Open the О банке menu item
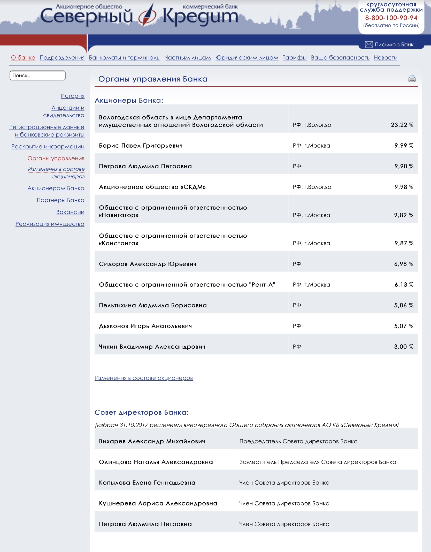Viewport: 431px width, 552px height. tap(23, 58)
